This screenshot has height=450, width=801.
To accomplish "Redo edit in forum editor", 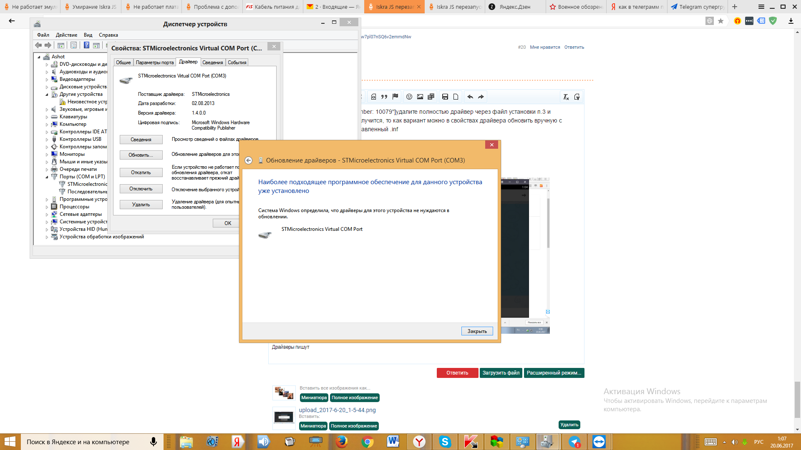I will point(481,97).
